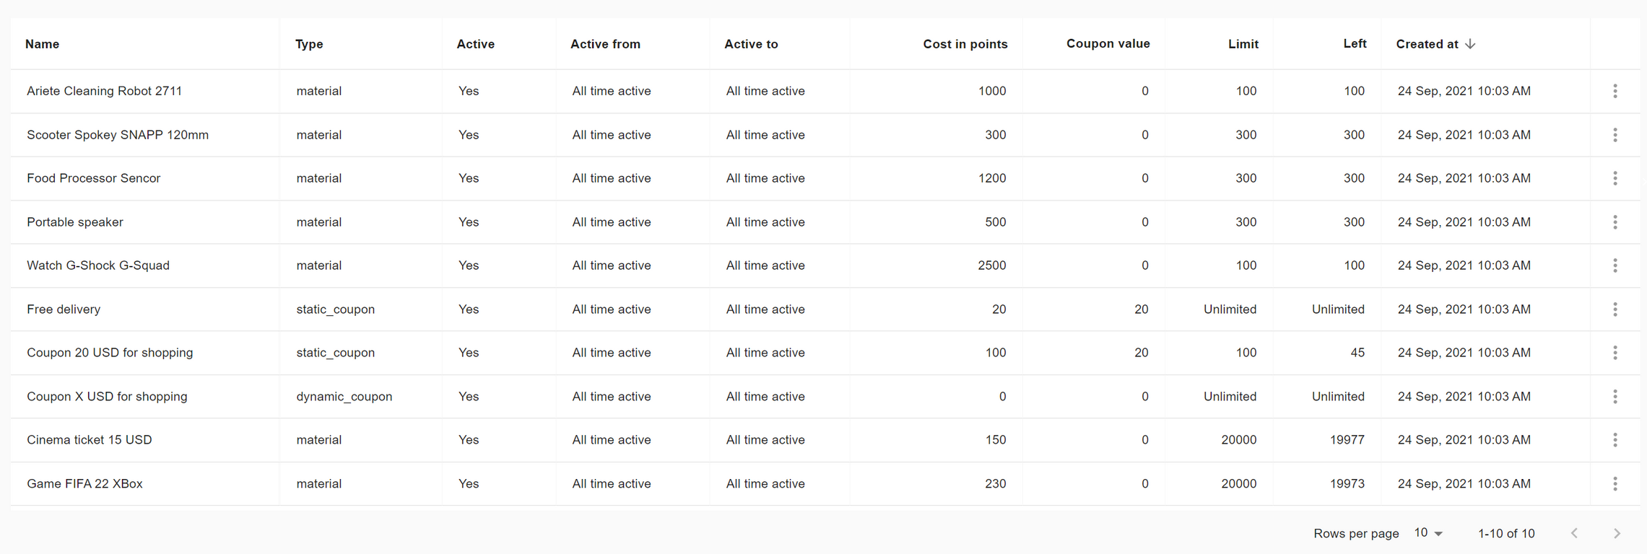1647x554 pixels.
Task: Click the dynamic_coupon type cell
Action: tap(344, 397)
